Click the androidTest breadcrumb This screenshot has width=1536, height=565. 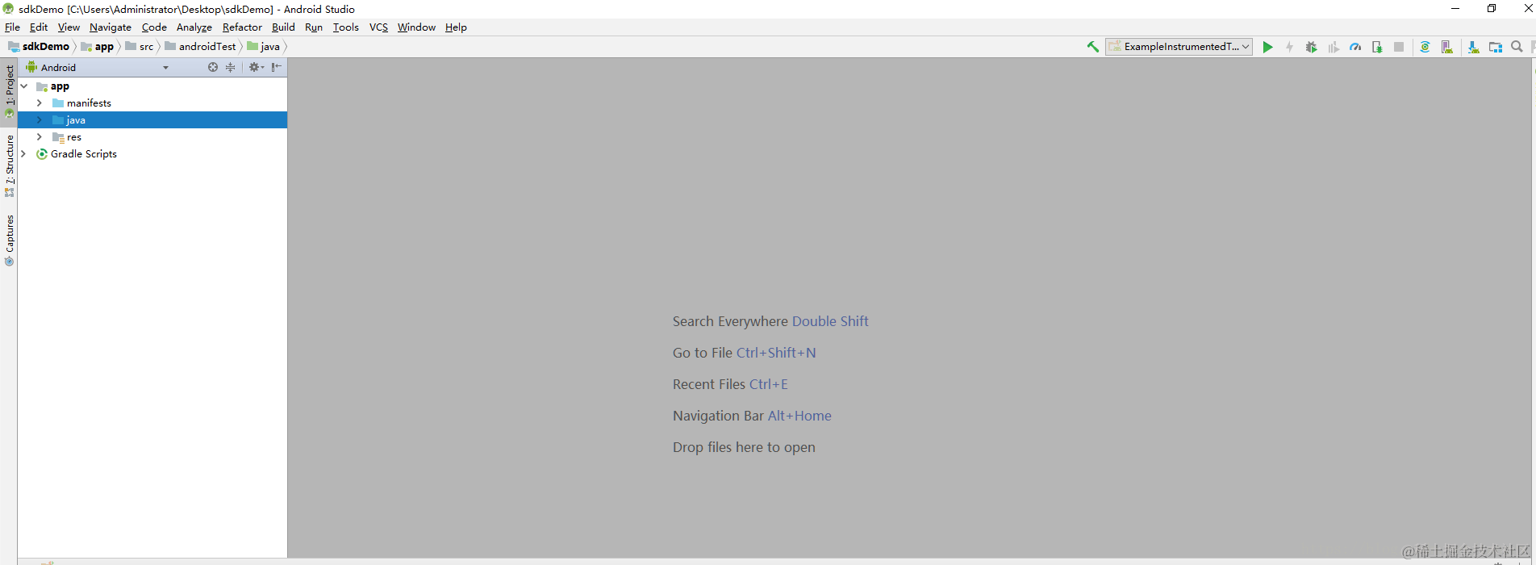[200, 47]
